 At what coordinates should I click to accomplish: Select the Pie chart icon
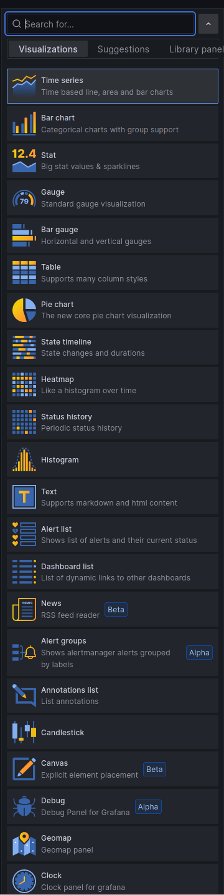coord(24,310)
